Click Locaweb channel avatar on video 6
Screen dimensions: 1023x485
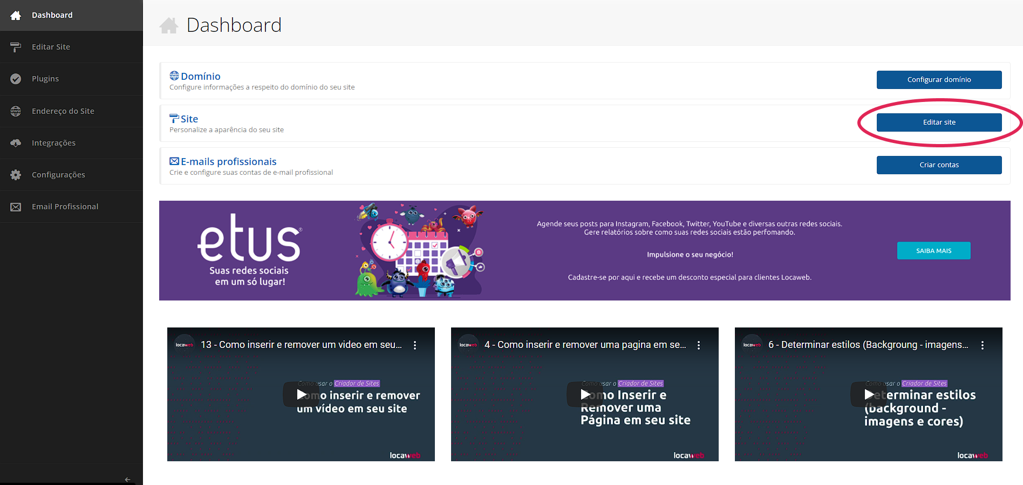pos(752,345)
